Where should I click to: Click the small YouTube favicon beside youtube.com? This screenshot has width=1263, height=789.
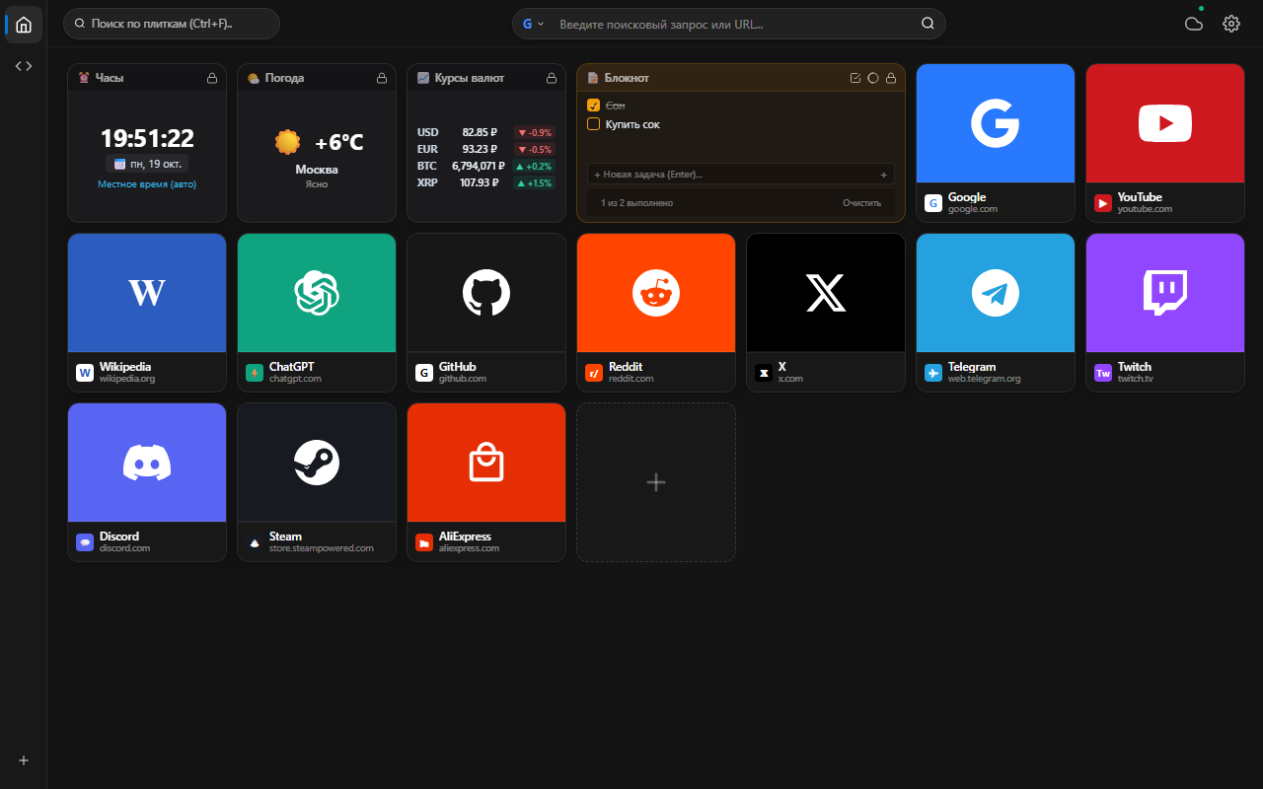pos(1103,203)
